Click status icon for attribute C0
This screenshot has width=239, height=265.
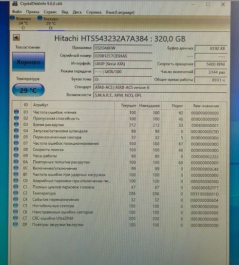16,181
